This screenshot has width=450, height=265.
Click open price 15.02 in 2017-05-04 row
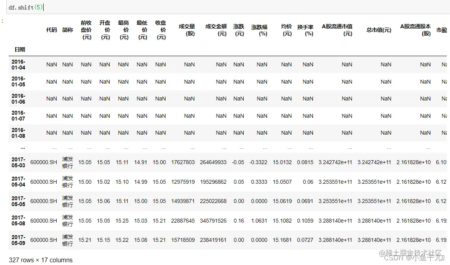coord(103,182)
